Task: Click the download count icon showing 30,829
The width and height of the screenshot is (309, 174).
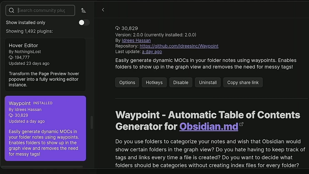Action: pos(118,28)
